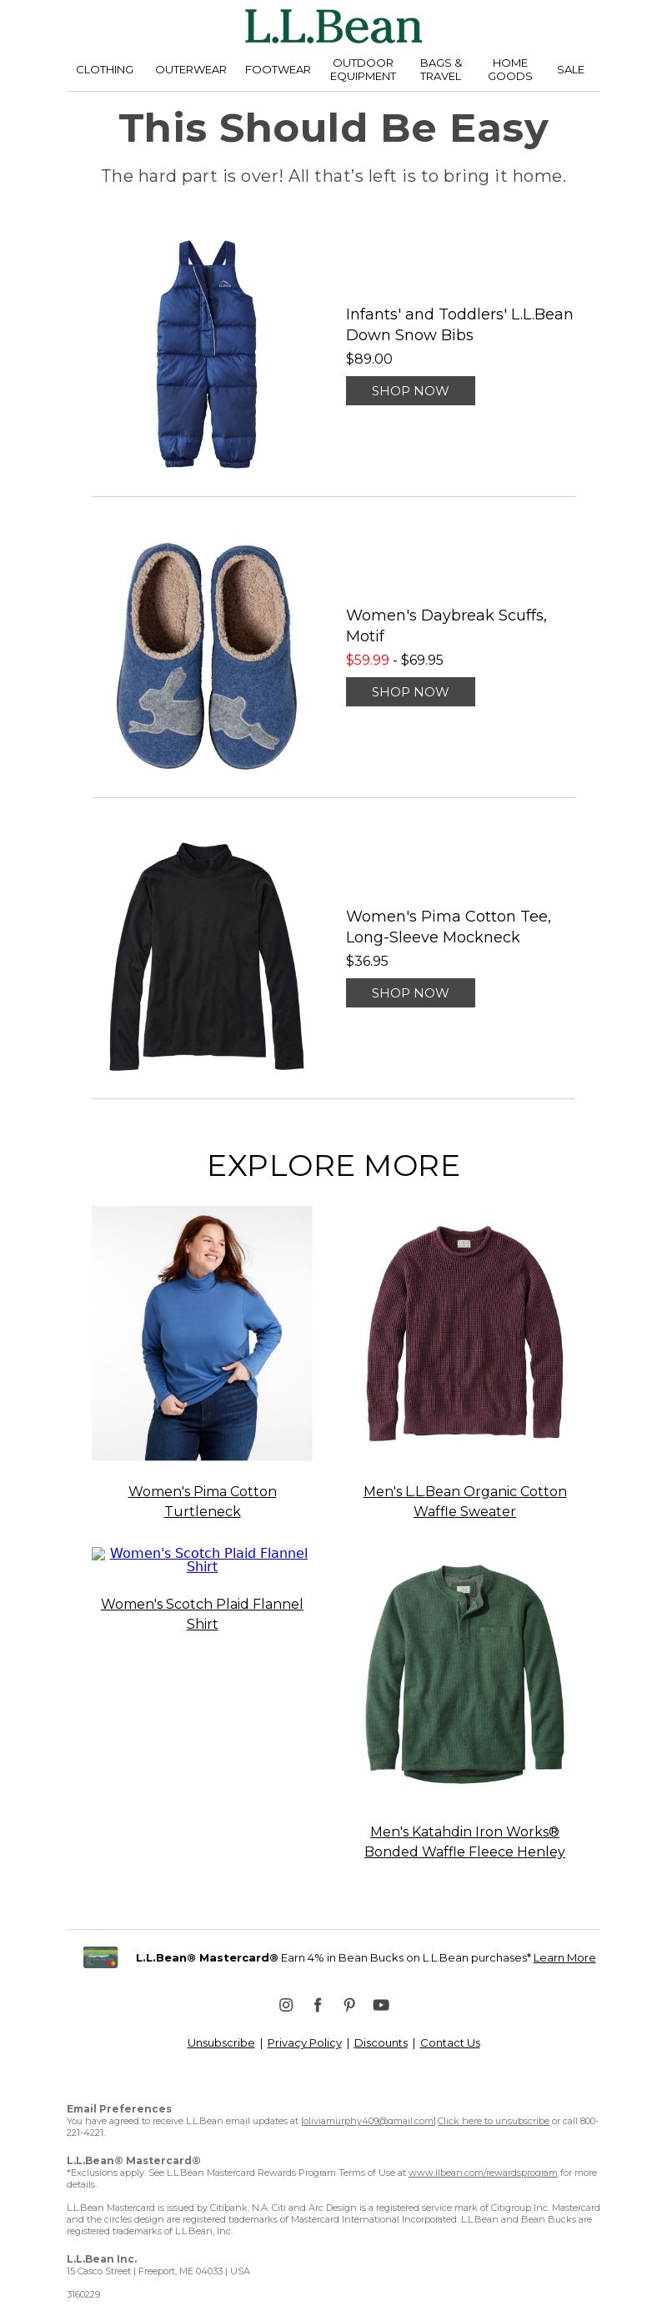Viewport: 667px width, 2316px height.
Task: Shop now for Women's Daybreak Scuffs
Action: [x=410, y=691]
